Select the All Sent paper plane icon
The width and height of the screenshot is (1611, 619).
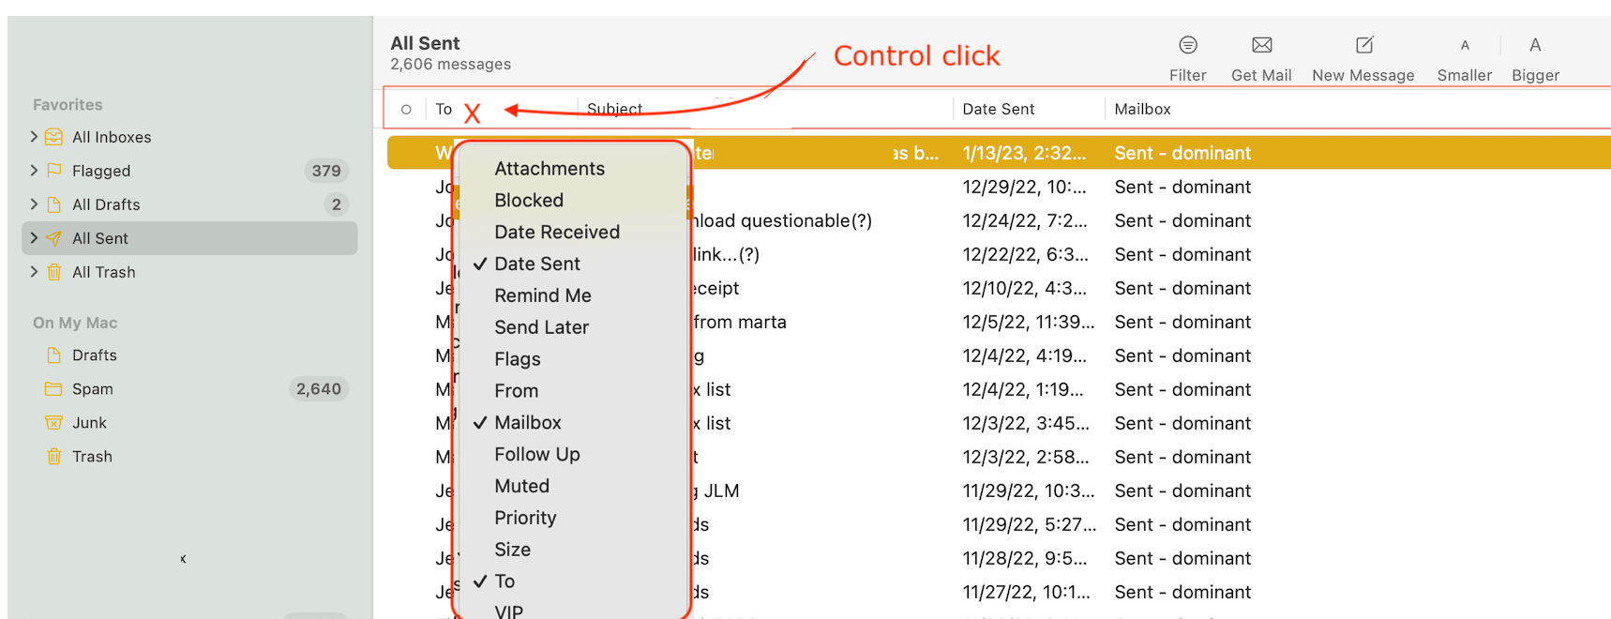[x=53, y=238]
